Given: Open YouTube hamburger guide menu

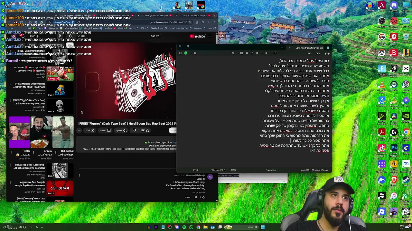Looking at the screenshot, I should tap(210, 36).
